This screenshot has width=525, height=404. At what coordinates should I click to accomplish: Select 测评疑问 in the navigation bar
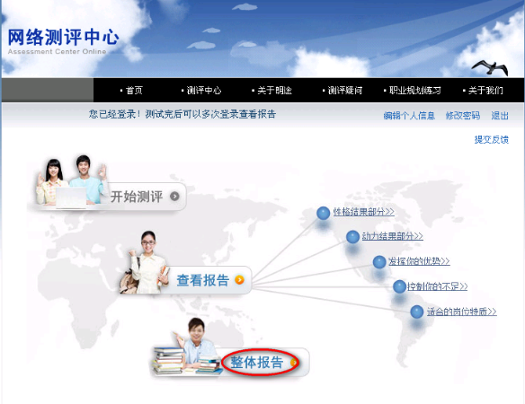(x=343, y=91)
